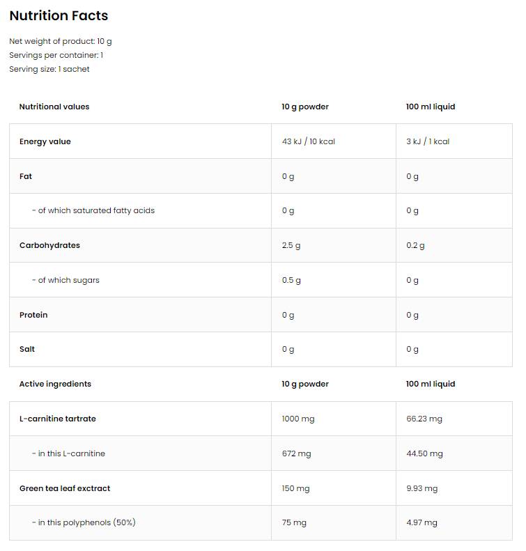
Task: Click the Serving size 1 sachet line
Action: (x=49, y=69)
